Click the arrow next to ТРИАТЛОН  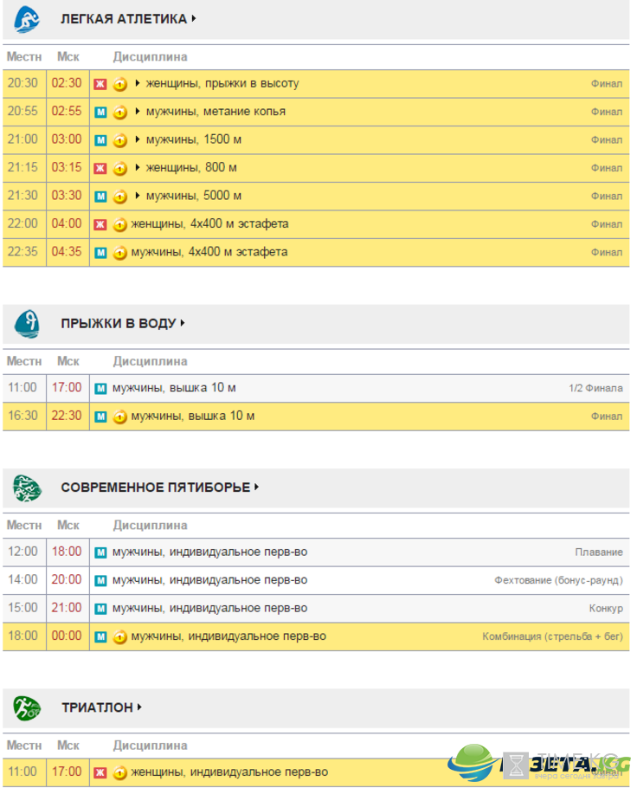(x=139, y=707)
